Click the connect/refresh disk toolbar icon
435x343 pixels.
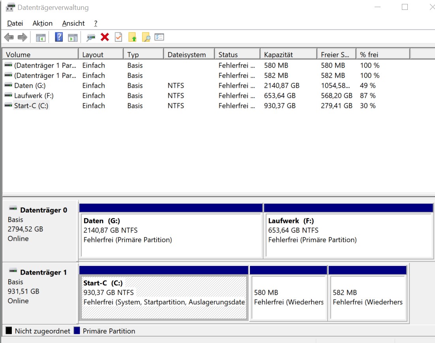[91, 37]
